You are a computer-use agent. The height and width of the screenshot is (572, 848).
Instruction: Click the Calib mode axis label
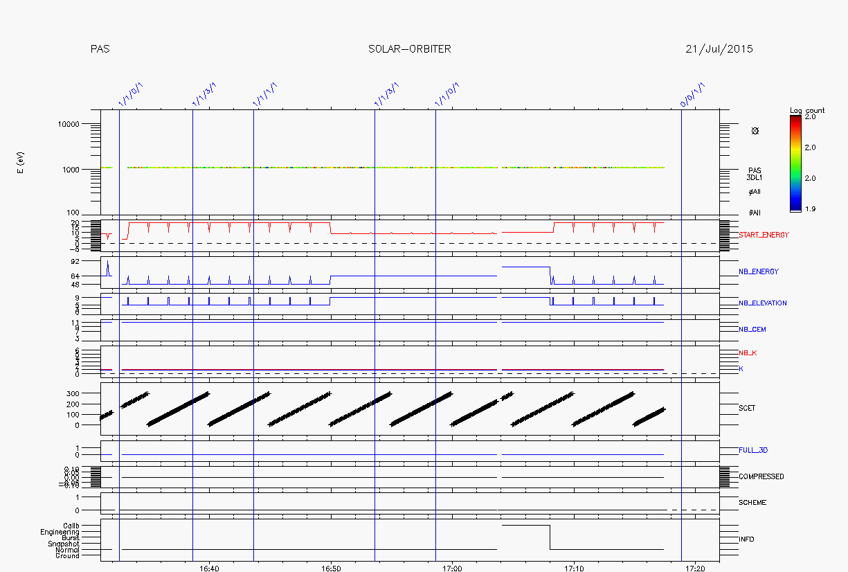click(71, 526)
